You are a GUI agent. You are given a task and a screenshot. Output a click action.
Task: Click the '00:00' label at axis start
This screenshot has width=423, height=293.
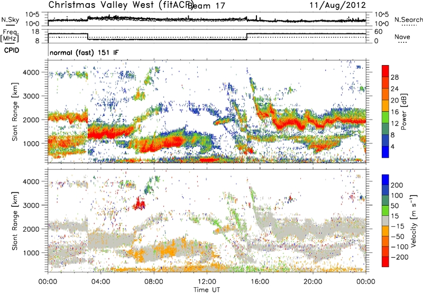click(x=48, y=282)
